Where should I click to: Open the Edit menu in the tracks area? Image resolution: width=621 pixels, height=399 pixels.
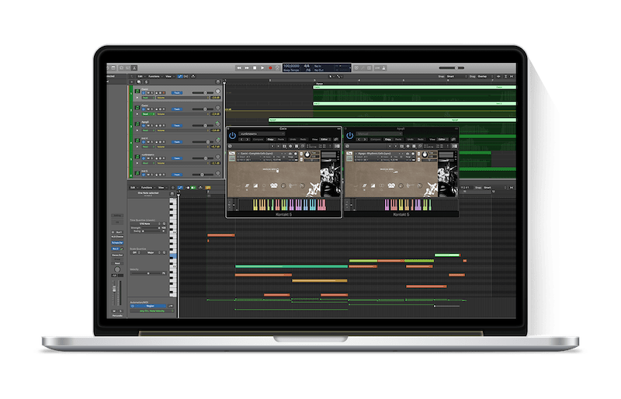[x=141, y=77]
